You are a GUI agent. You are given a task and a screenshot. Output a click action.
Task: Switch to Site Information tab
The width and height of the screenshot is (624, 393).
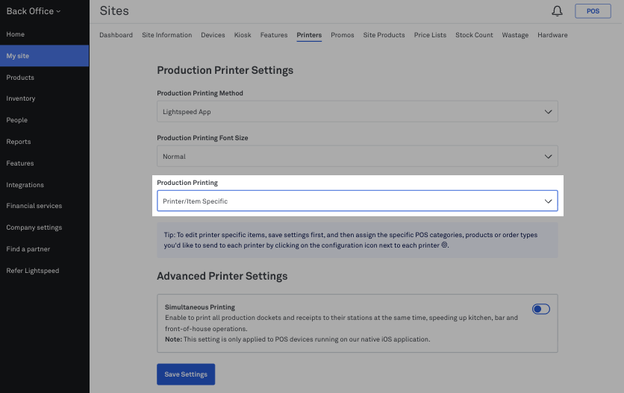pyautogui.click(x=166, y=35)
